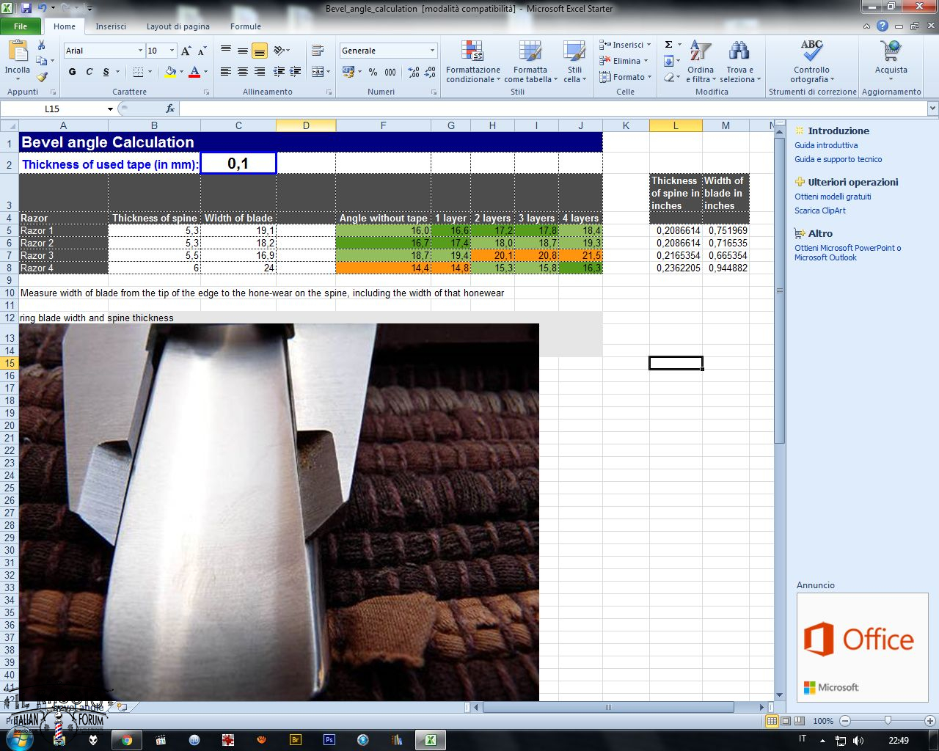
Task: Toggle top vertical alignment
Action: point(226,51)
